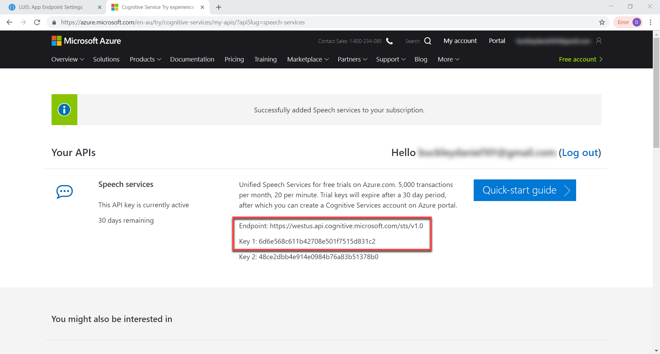
Task: Click the Endpoint URL text
Action: pyautogui.click(x=346, y=226)
